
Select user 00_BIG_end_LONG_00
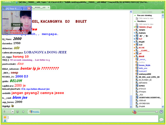tap(149, 77)
